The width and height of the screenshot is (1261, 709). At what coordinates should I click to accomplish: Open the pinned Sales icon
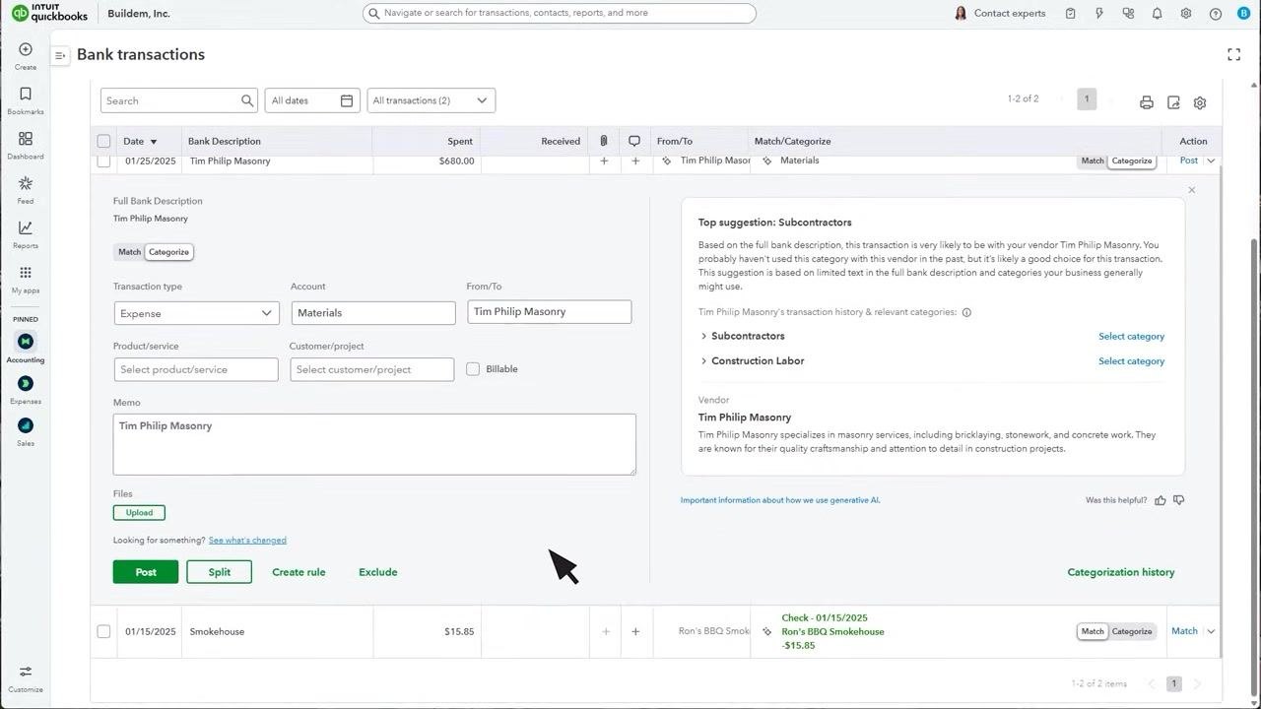[26, 425]
